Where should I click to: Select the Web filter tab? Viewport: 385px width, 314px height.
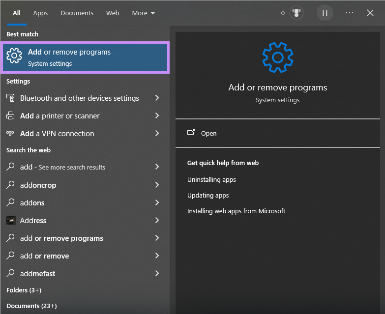coord(113,13)
